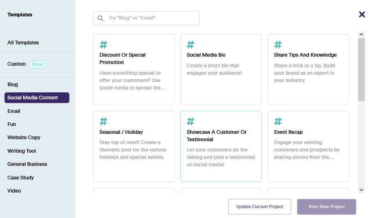This screenshot has height=218, width=371.
Task: Close the Templates dialog with the X
Action: pyautogui.click(x=362, y=14)
